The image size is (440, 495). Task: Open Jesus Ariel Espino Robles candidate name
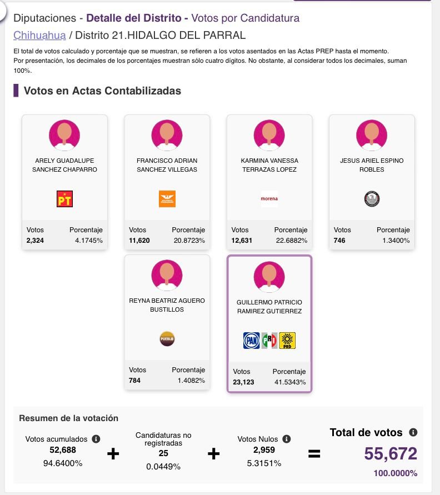[x=372, y=165]
